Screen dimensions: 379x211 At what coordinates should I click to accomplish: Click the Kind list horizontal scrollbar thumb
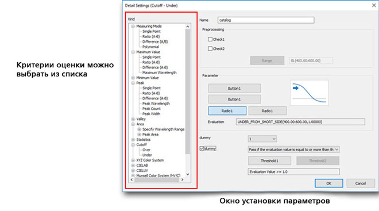[157, 180]
